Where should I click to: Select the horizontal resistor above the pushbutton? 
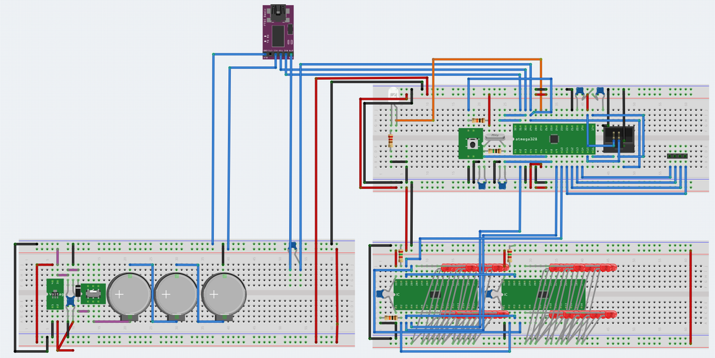click(477, 120)
